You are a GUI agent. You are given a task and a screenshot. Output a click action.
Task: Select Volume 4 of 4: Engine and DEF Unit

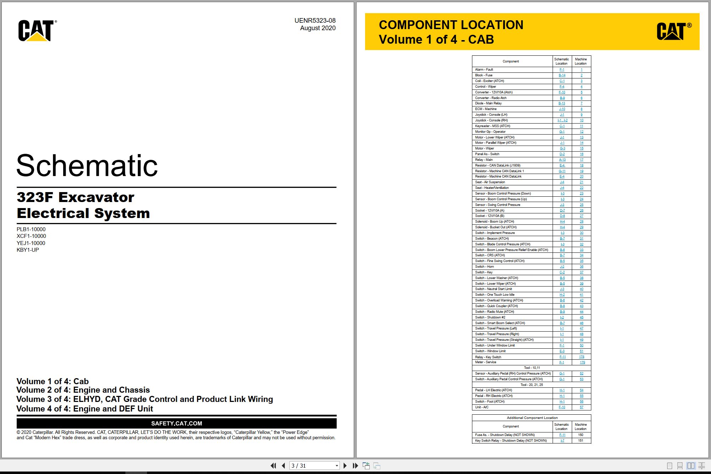pyautogui.click(x=85, y=409)
